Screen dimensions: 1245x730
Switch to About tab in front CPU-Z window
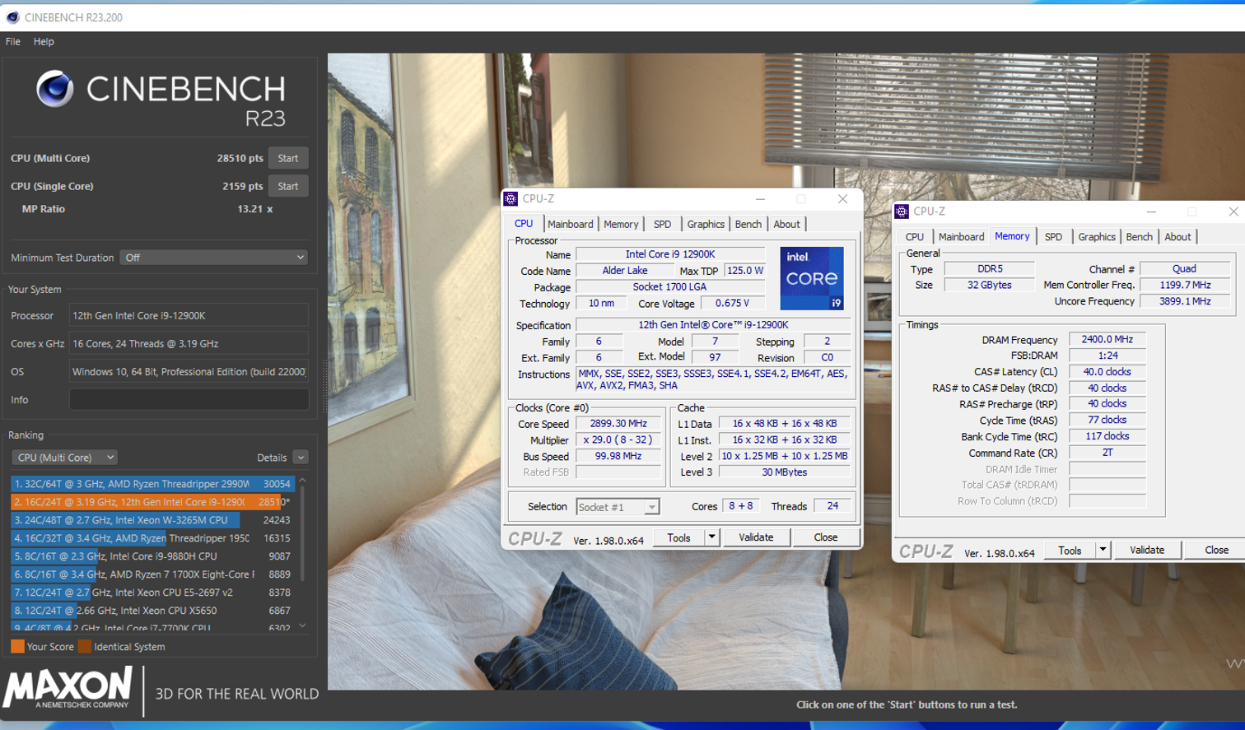point(786,224)
